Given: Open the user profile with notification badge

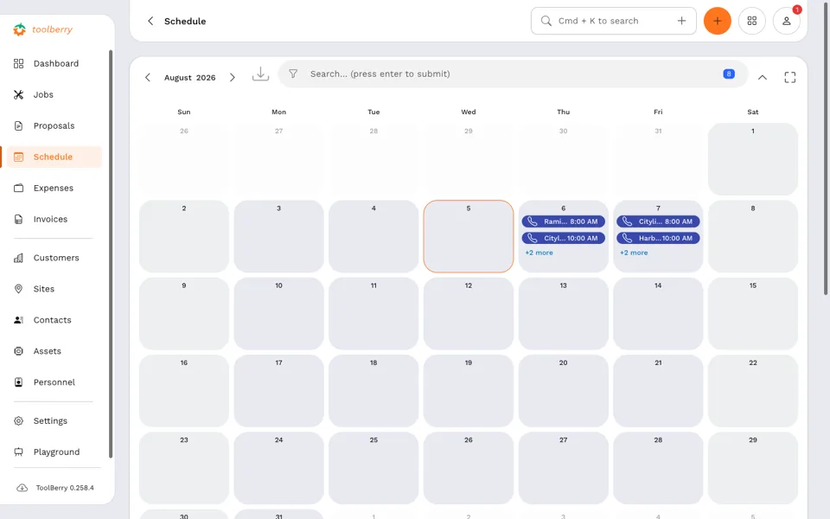Looking at the screenshot, I should 787,21.
